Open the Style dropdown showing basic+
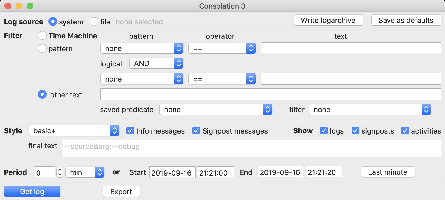 coord(74,131)
